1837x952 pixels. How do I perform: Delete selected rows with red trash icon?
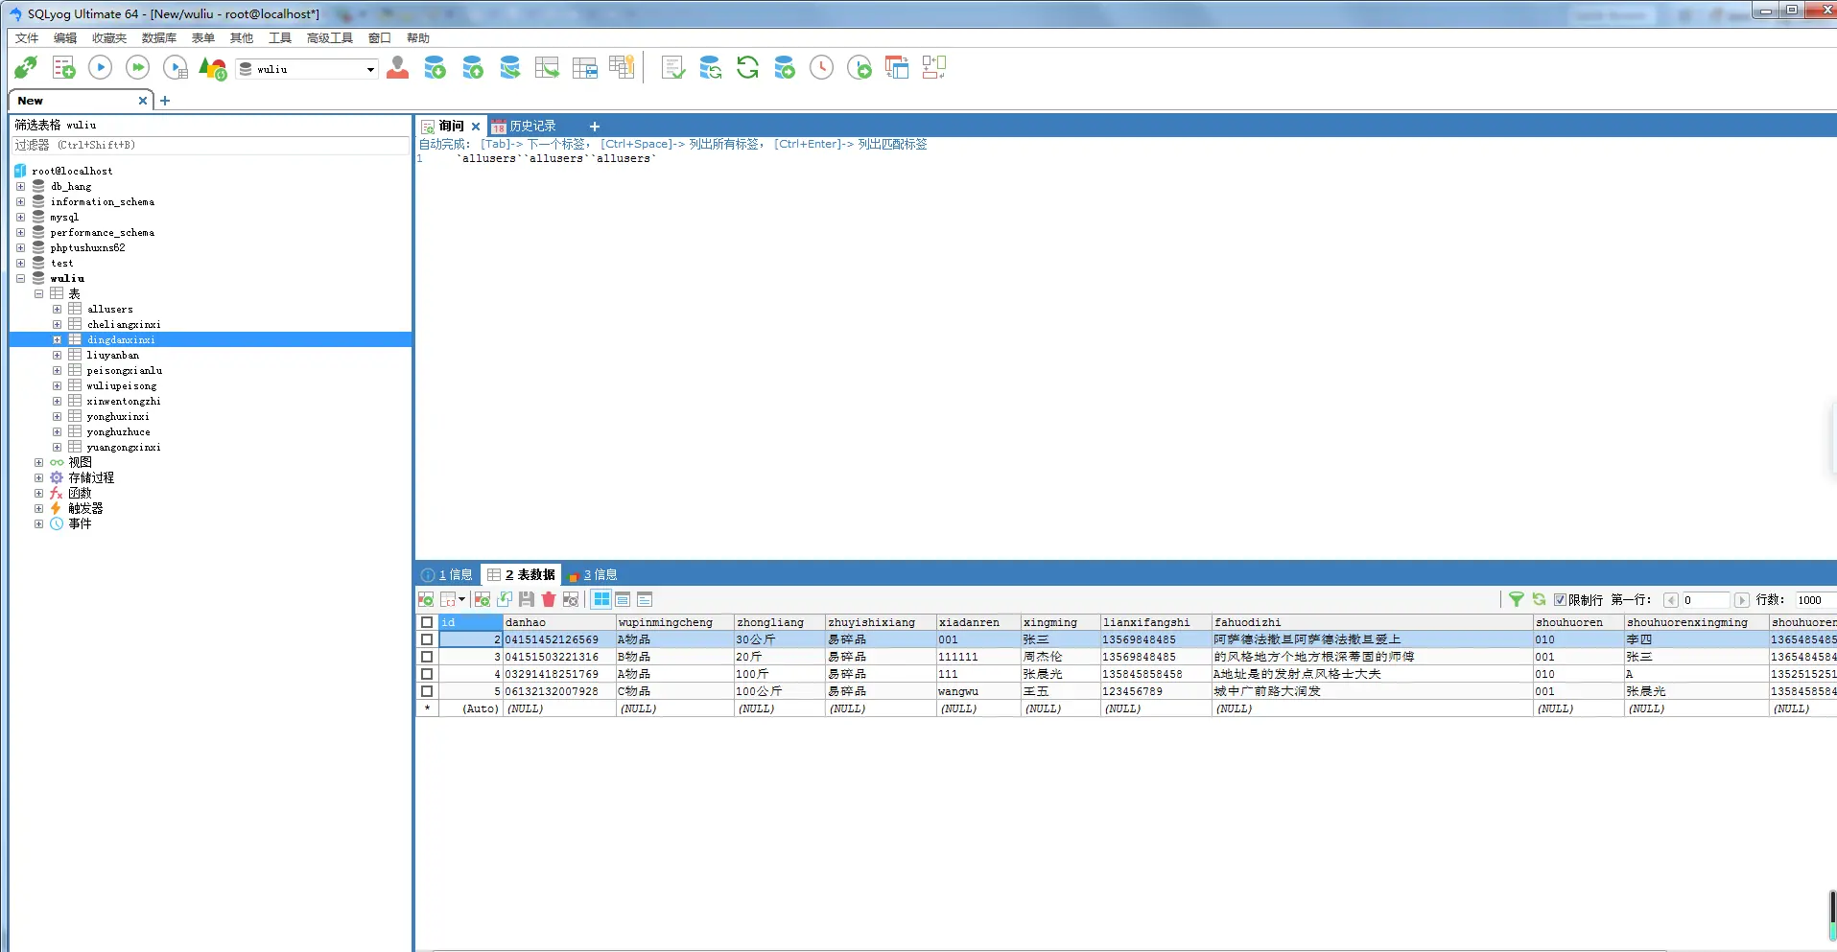(x=549, y=600)
